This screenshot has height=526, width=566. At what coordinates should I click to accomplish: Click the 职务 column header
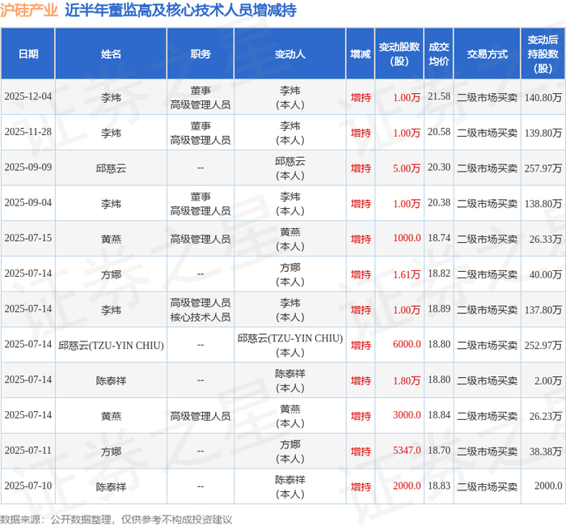pyautogui.click(x=201, y=54)
